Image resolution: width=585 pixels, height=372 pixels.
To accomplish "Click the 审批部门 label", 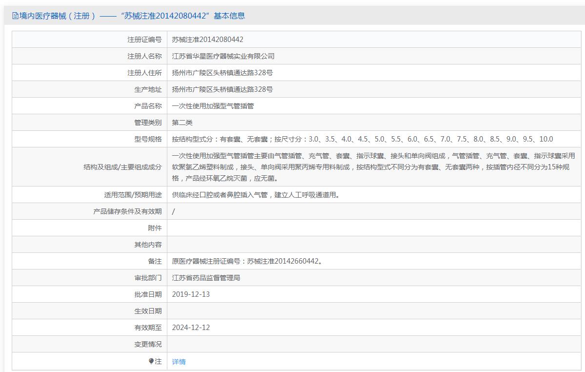I will coord(148,278).
